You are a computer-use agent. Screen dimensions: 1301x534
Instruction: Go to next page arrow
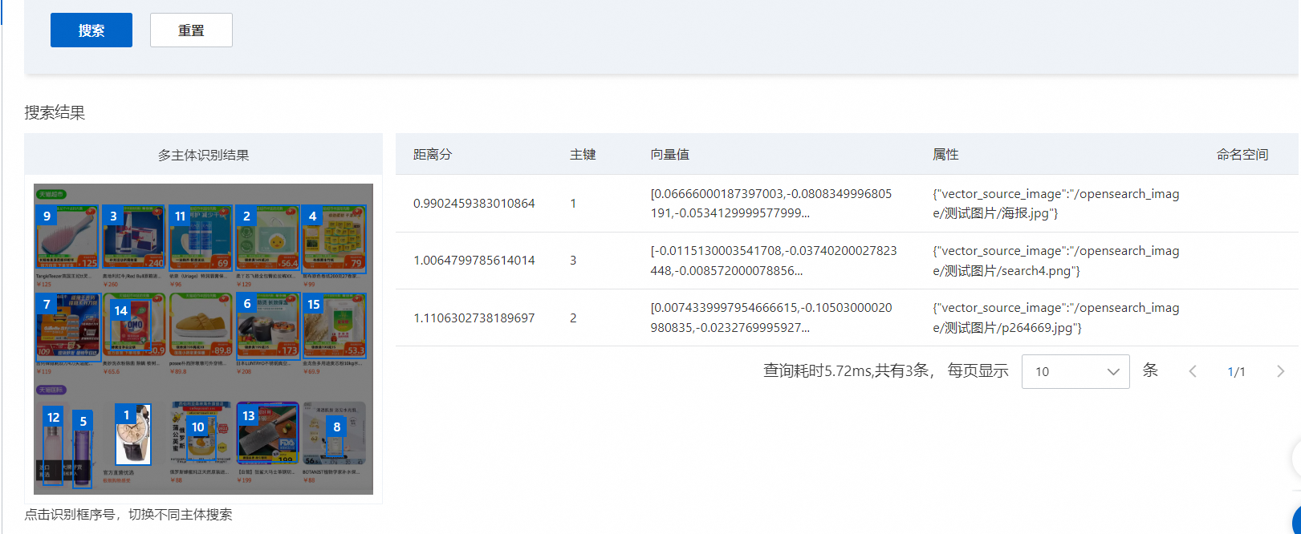point(1280,371)
